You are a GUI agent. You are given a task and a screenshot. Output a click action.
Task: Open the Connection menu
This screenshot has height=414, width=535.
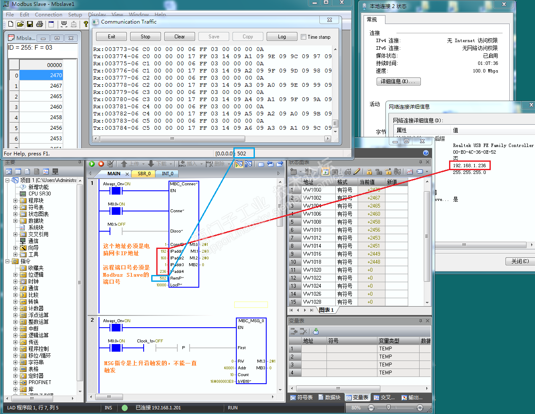[48, 15]
